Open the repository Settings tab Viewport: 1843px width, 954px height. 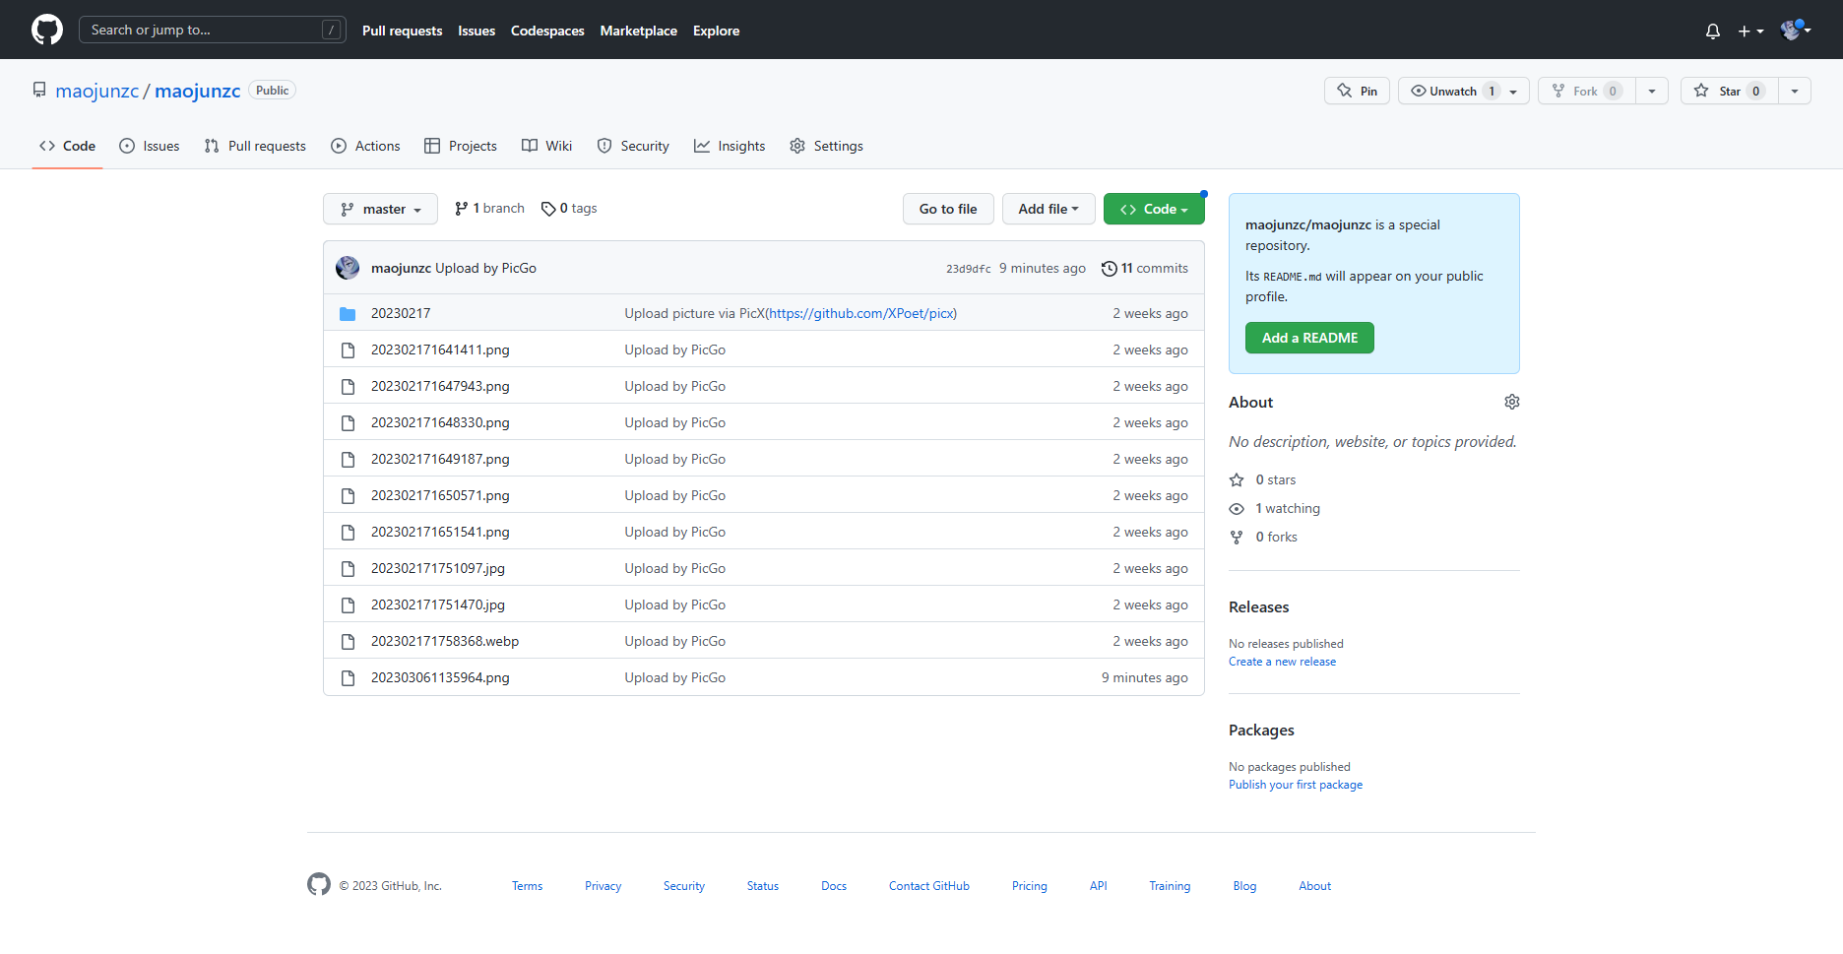826,146
